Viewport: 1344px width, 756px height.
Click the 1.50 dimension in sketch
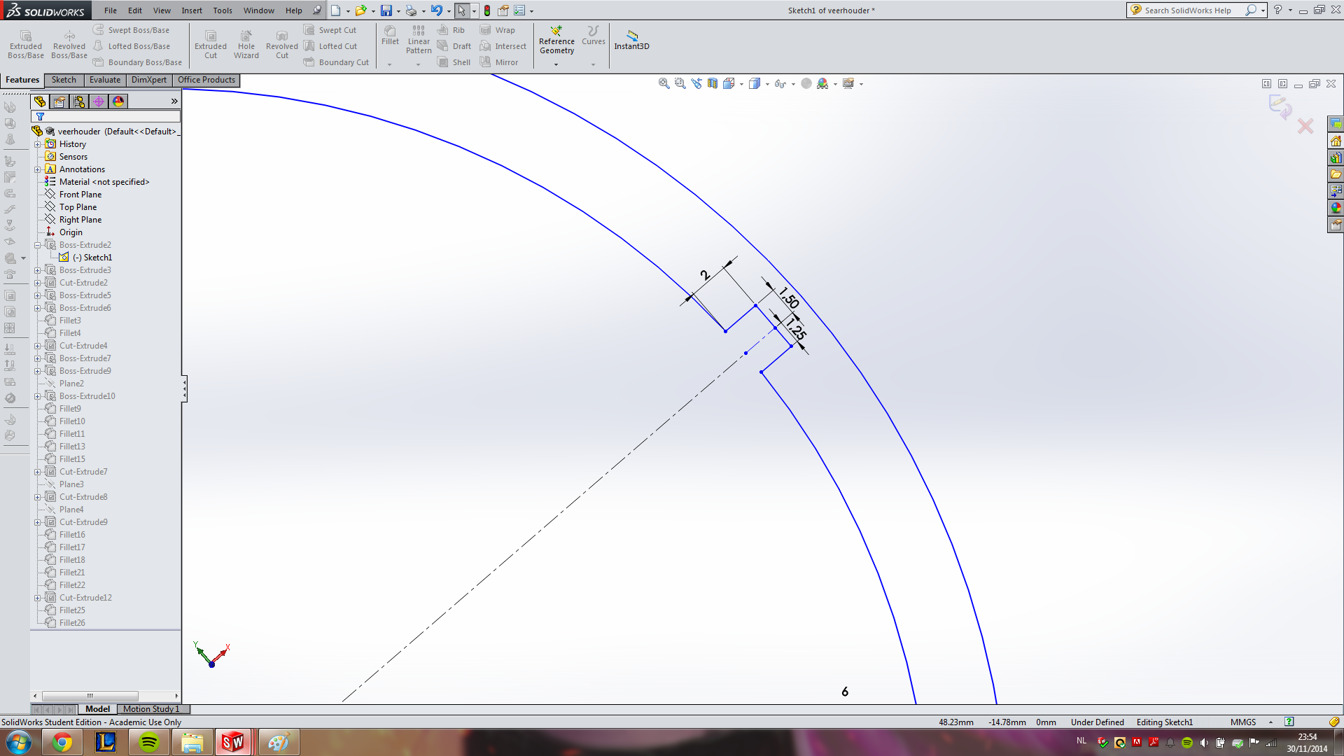click(x=789, y=298)
